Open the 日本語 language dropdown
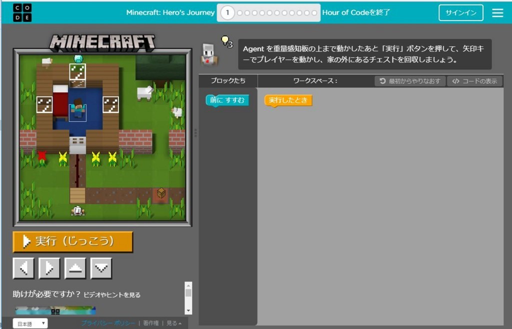 30,324
